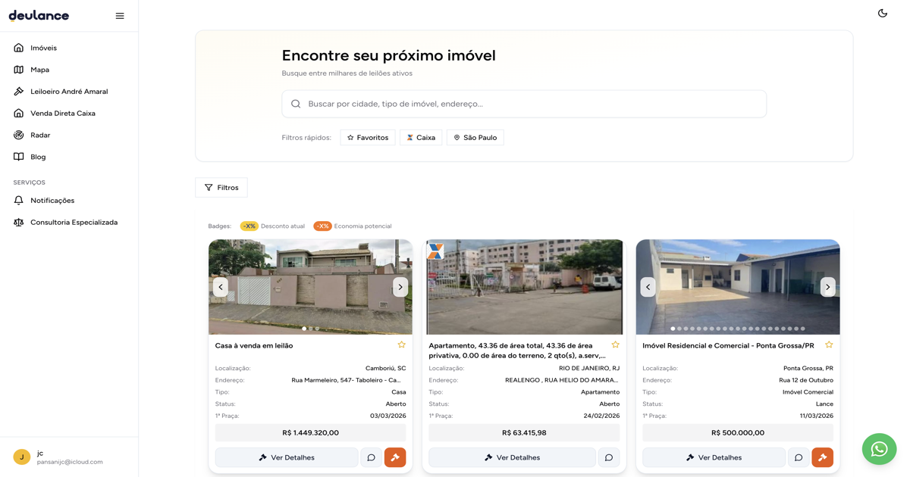Favorite the Realengo apartment listing
Screen dimensions: 910x477
click(x=615, y=344)
